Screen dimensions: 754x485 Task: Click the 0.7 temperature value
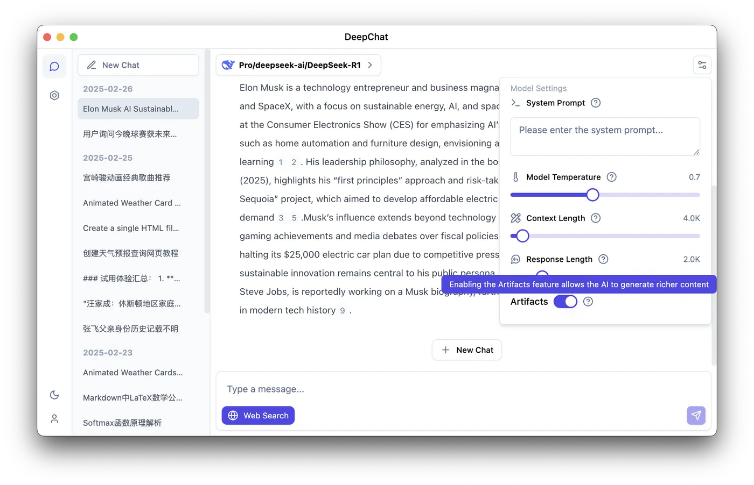[694, 177]
